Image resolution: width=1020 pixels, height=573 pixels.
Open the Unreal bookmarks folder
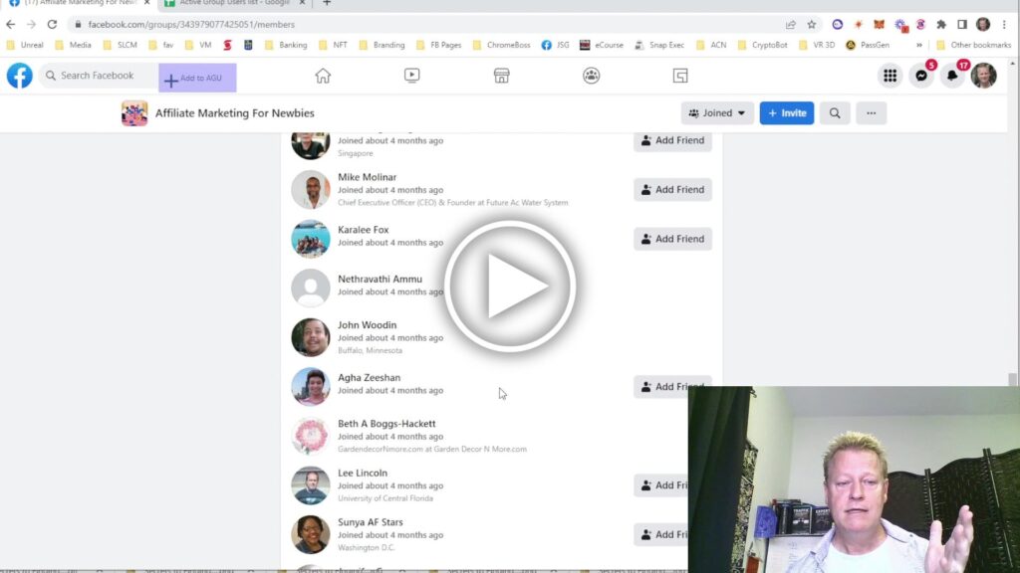pos(25,46)
